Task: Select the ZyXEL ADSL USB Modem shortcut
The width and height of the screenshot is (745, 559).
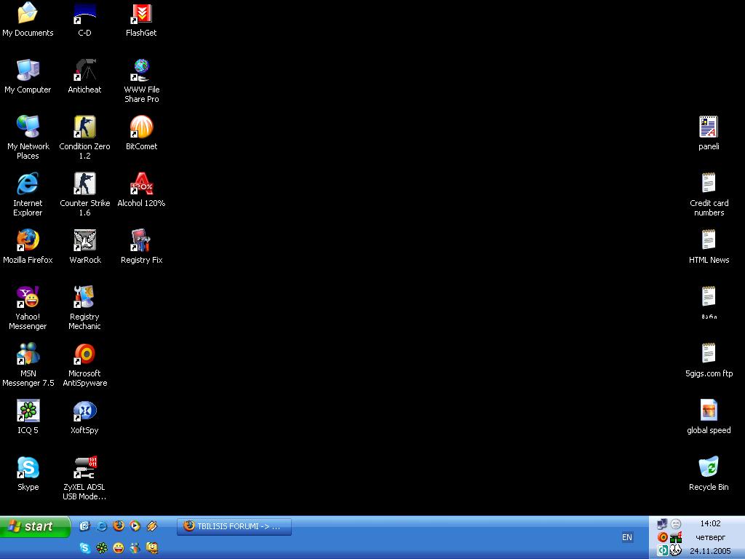Action: point(84,478)
